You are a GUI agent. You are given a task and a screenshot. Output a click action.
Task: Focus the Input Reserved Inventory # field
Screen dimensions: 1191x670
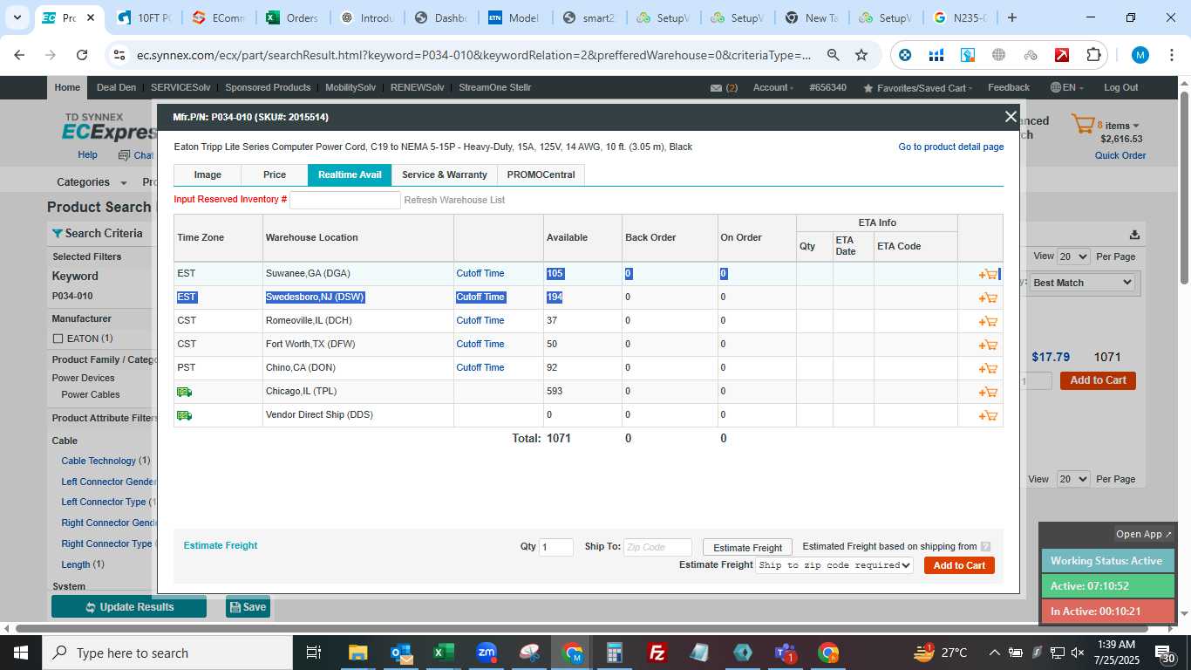click(x=345, y=201)
